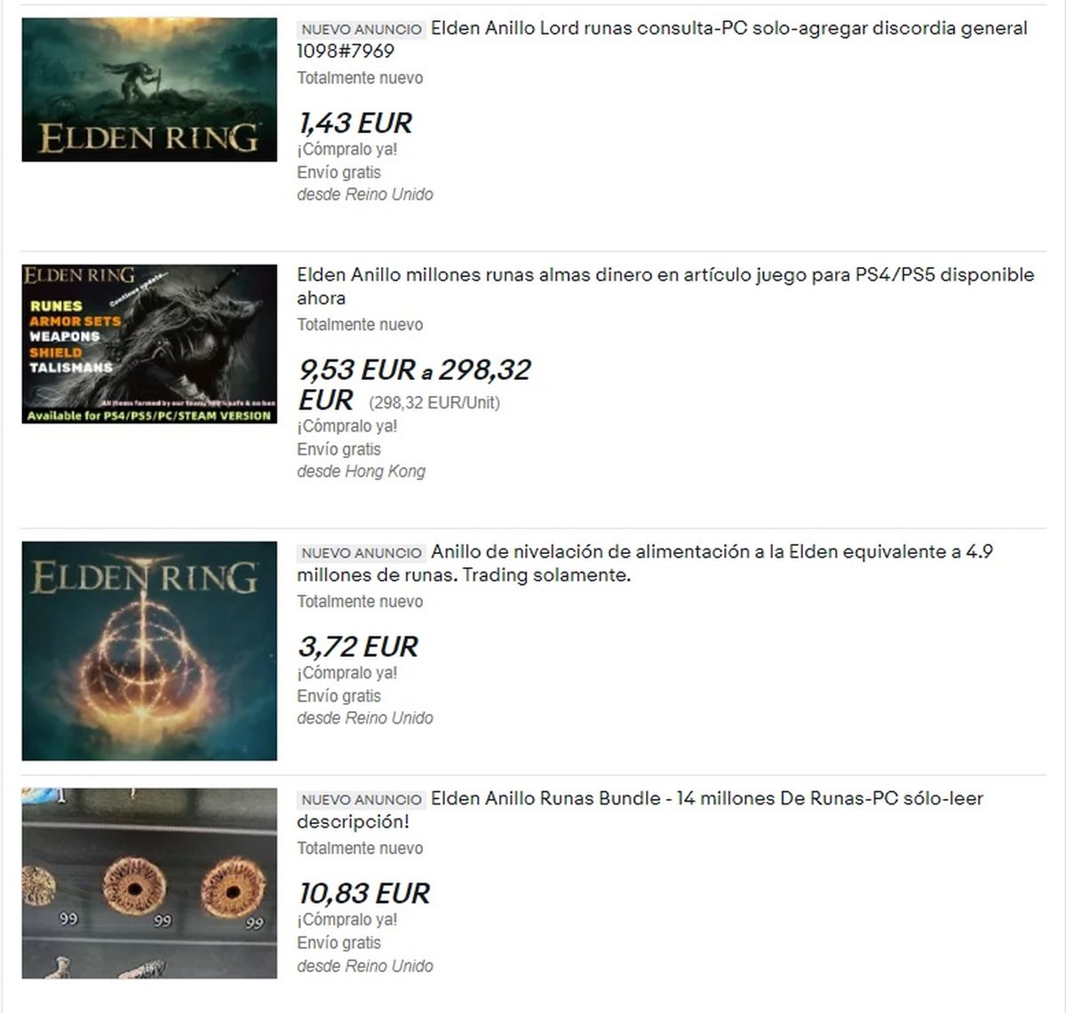Click the (298,32 EUR/Unit) unit price text

click(434, 403)
